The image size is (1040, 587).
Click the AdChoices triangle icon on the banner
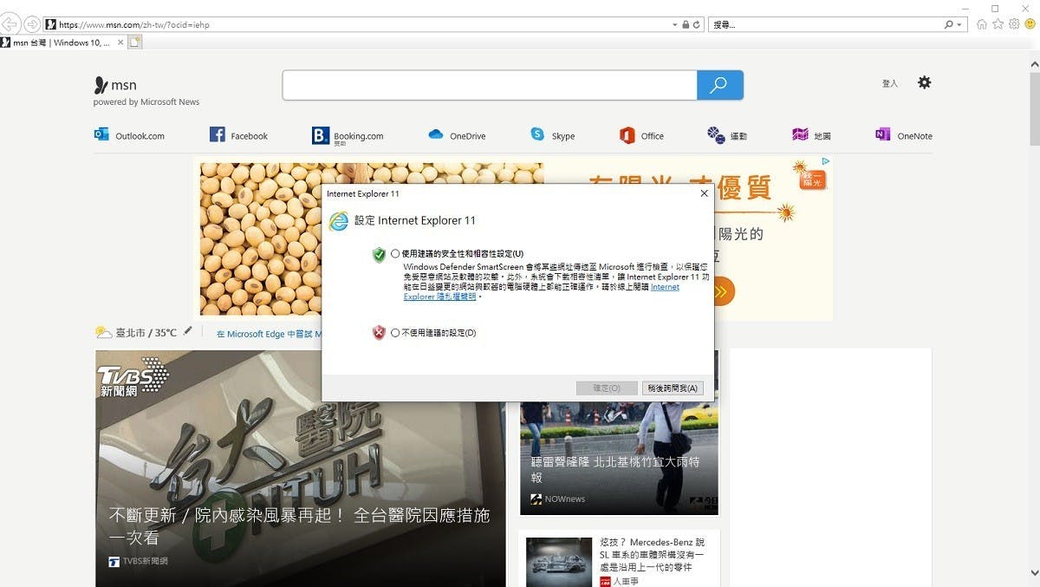pos(826,161)
